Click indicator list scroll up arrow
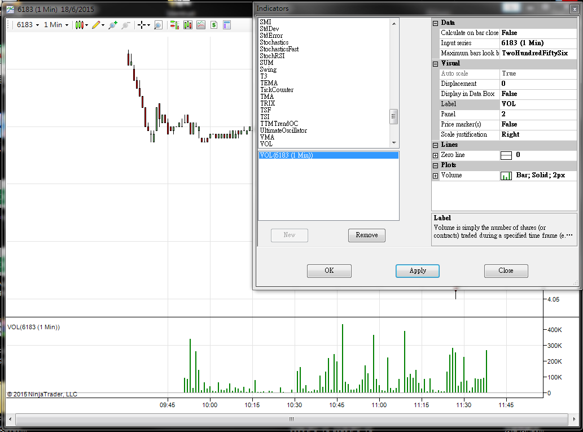Viewport: 583px width, 432px height. (x=394, y=24)
